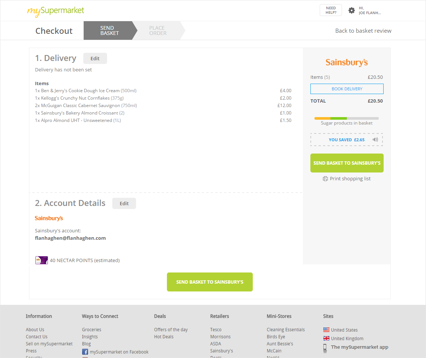The height and width of the screenshot is (358, 426).
Task: Open Groceries footer link
Action: point(91,330)
